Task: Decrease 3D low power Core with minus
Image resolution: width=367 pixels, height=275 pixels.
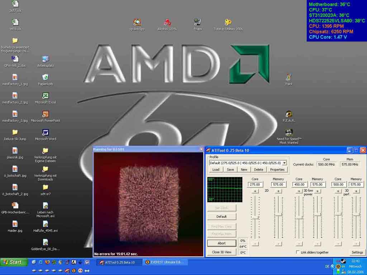Action: pyautogui.click(x=299, y=244)
